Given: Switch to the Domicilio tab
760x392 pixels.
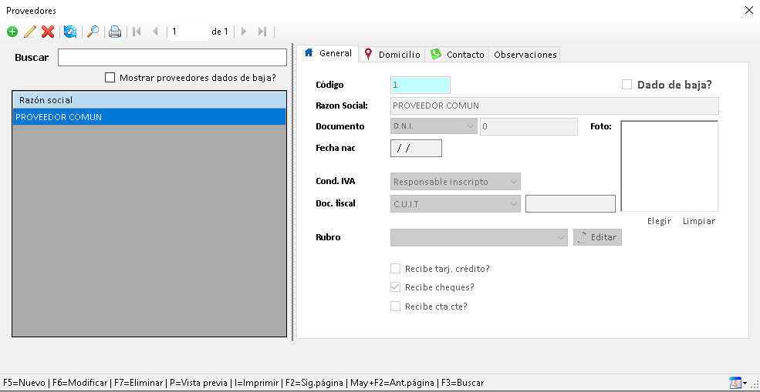Looking at the screenshot, I should click(x=392, y=55).
